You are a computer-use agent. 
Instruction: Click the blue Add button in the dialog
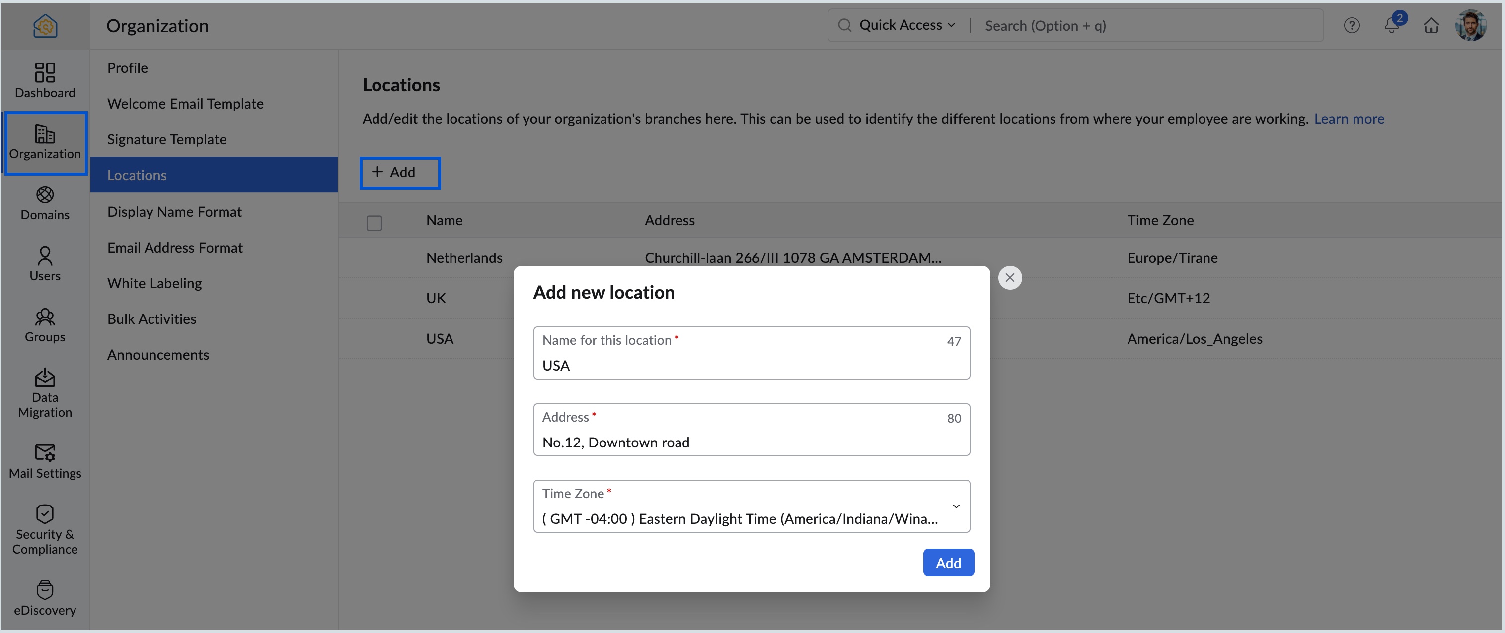click(948, 563)
